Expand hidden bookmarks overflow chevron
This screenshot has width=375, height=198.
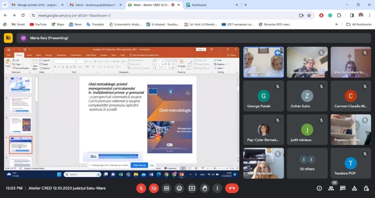pos(337,24)
